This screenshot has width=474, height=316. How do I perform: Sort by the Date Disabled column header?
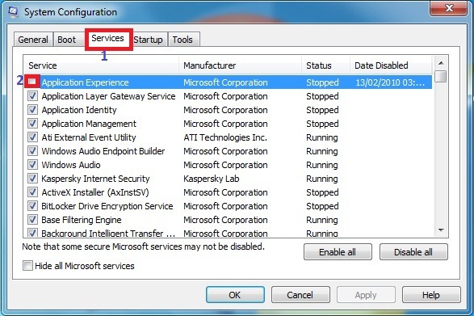coord(391,65)
